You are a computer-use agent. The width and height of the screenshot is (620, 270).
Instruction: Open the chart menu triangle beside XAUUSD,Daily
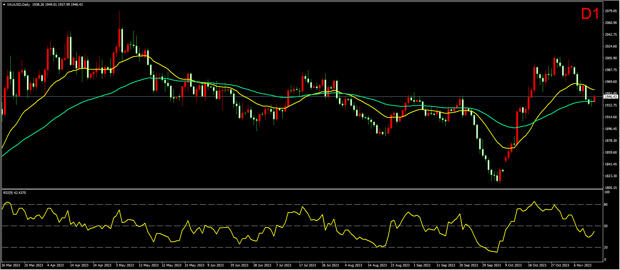[4, 5]
